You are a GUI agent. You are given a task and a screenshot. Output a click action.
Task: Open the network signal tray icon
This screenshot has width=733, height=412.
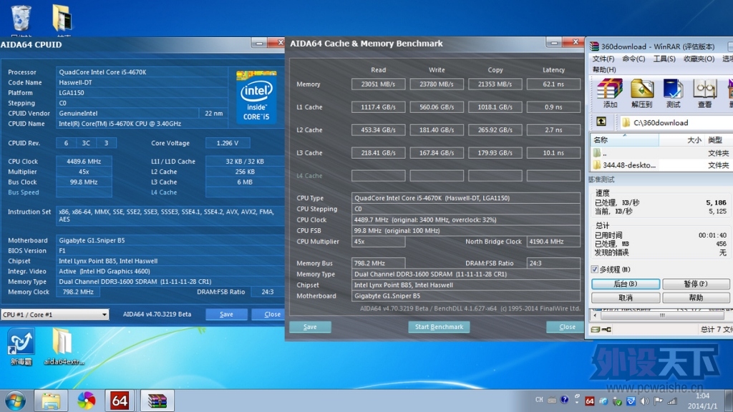coord(672,401)
